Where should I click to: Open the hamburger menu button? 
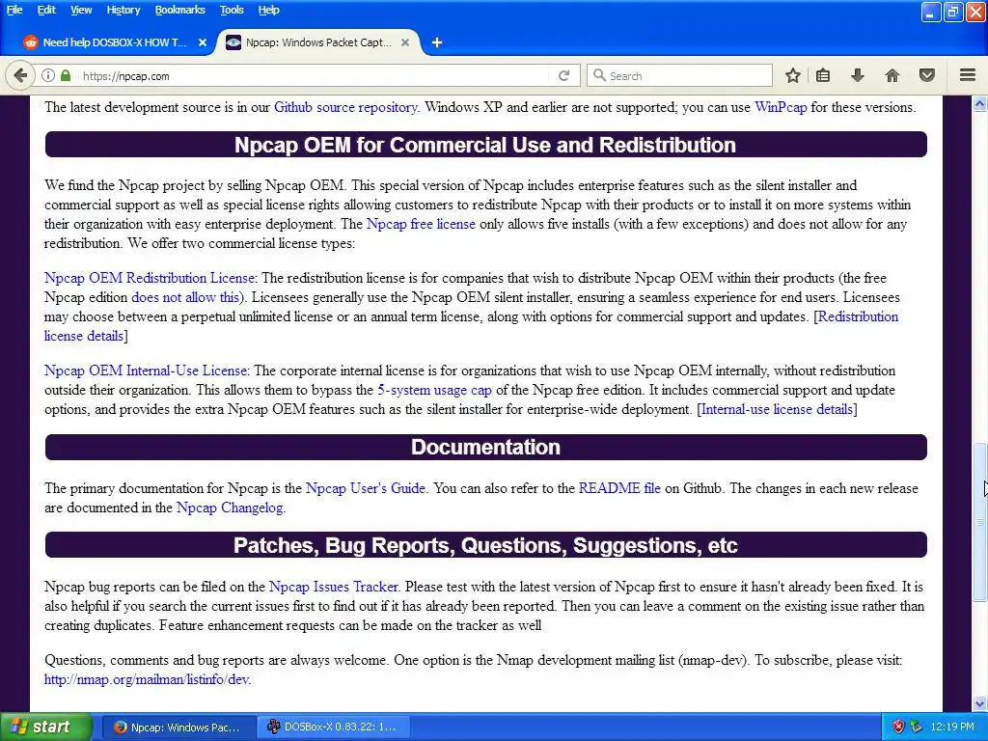[968, 75]
